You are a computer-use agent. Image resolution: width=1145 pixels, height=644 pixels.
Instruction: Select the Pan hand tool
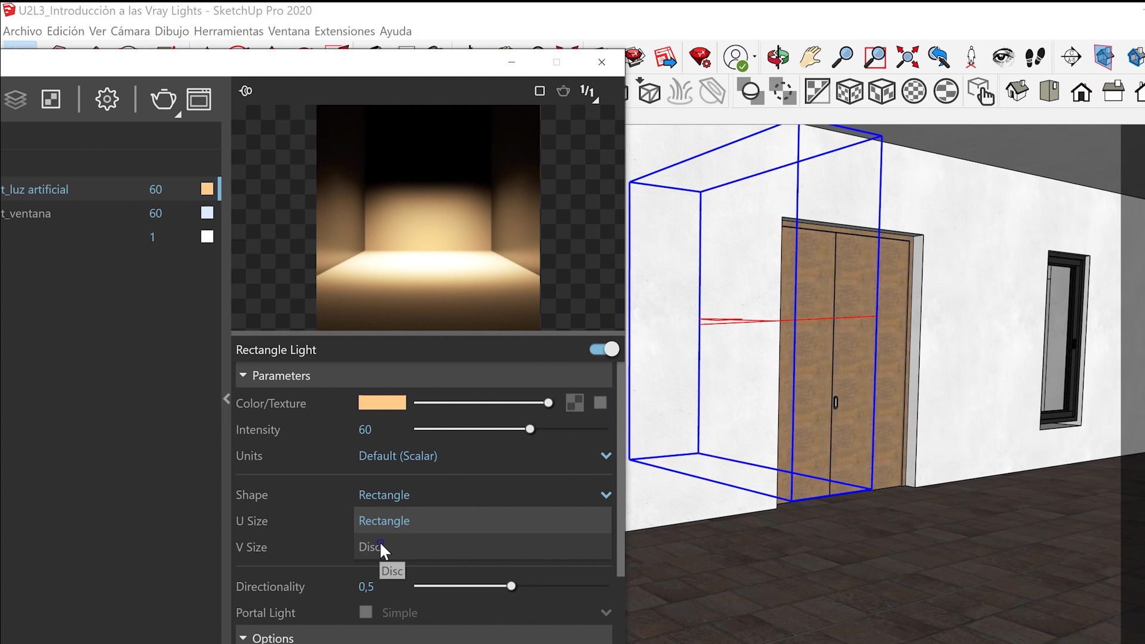[x=810, y=57]
